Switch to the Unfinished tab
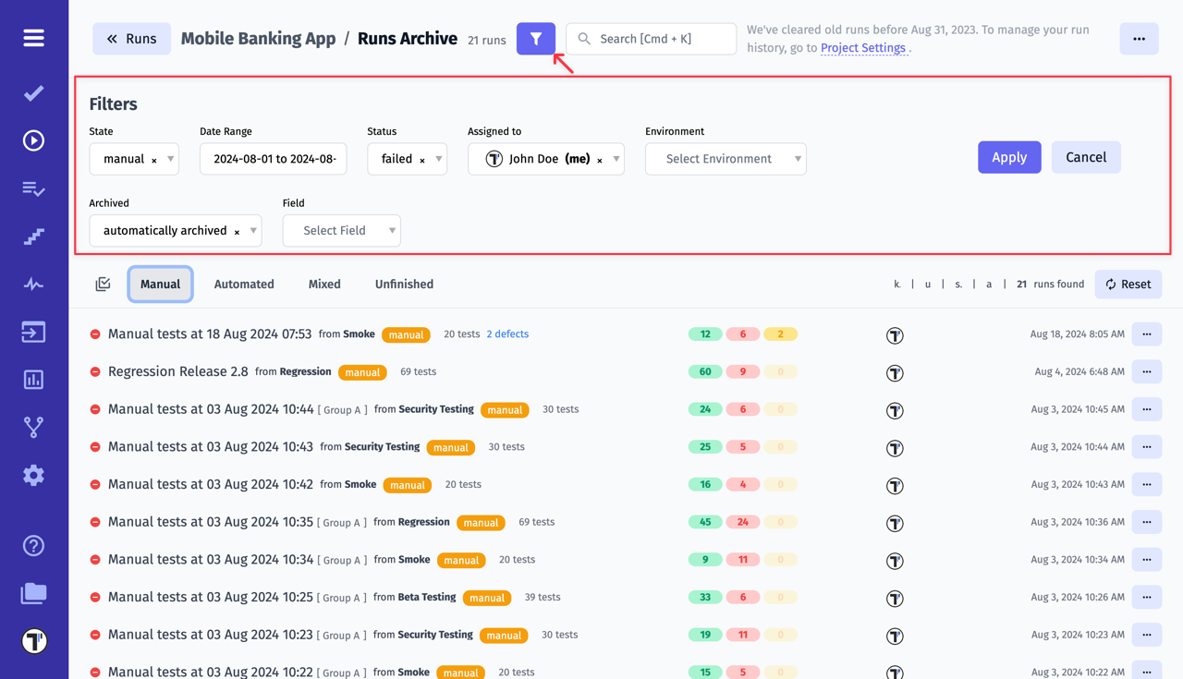Screen dimensions: 1183x679 click(x=404, y=285)
